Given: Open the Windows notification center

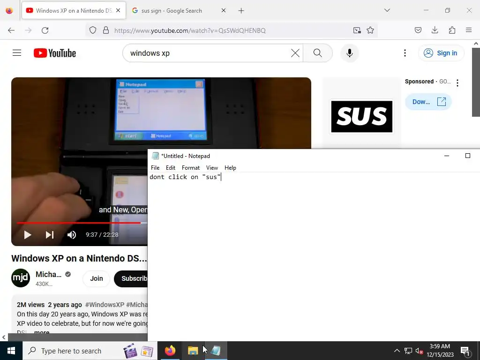Looking at the screenshot, I should point(465,351).
